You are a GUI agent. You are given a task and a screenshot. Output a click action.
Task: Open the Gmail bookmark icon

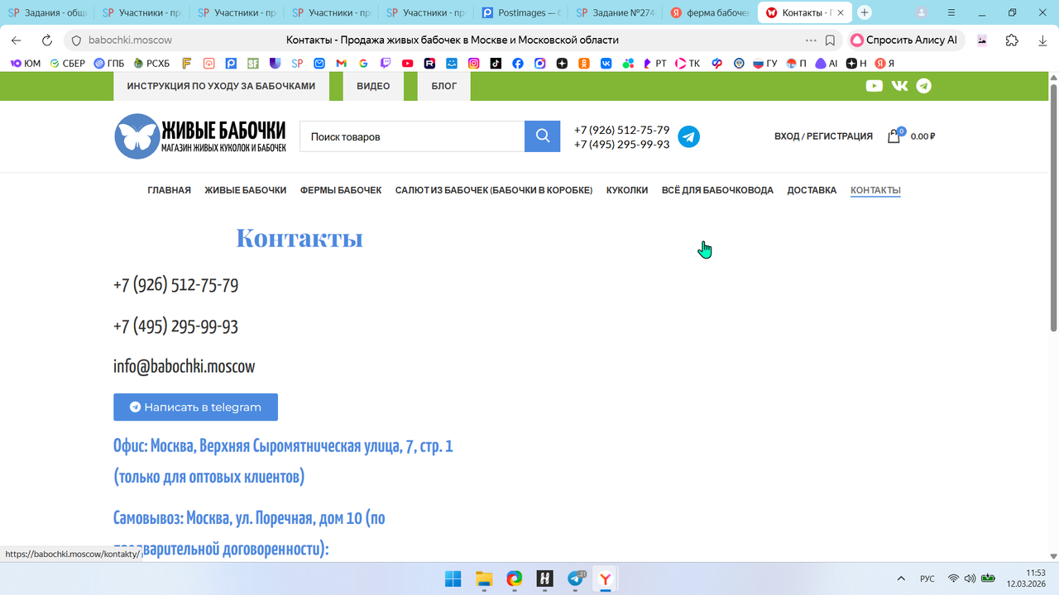pyautogui.click(x=341, y=63)
